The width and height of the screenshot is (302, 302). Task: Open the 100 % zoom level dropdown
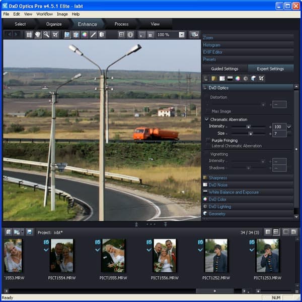182,35
